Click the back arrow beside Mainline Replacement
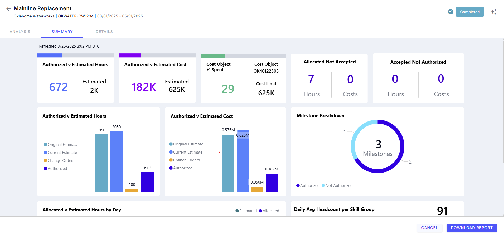This screenshot has height=238, width=504. (8, 9)
